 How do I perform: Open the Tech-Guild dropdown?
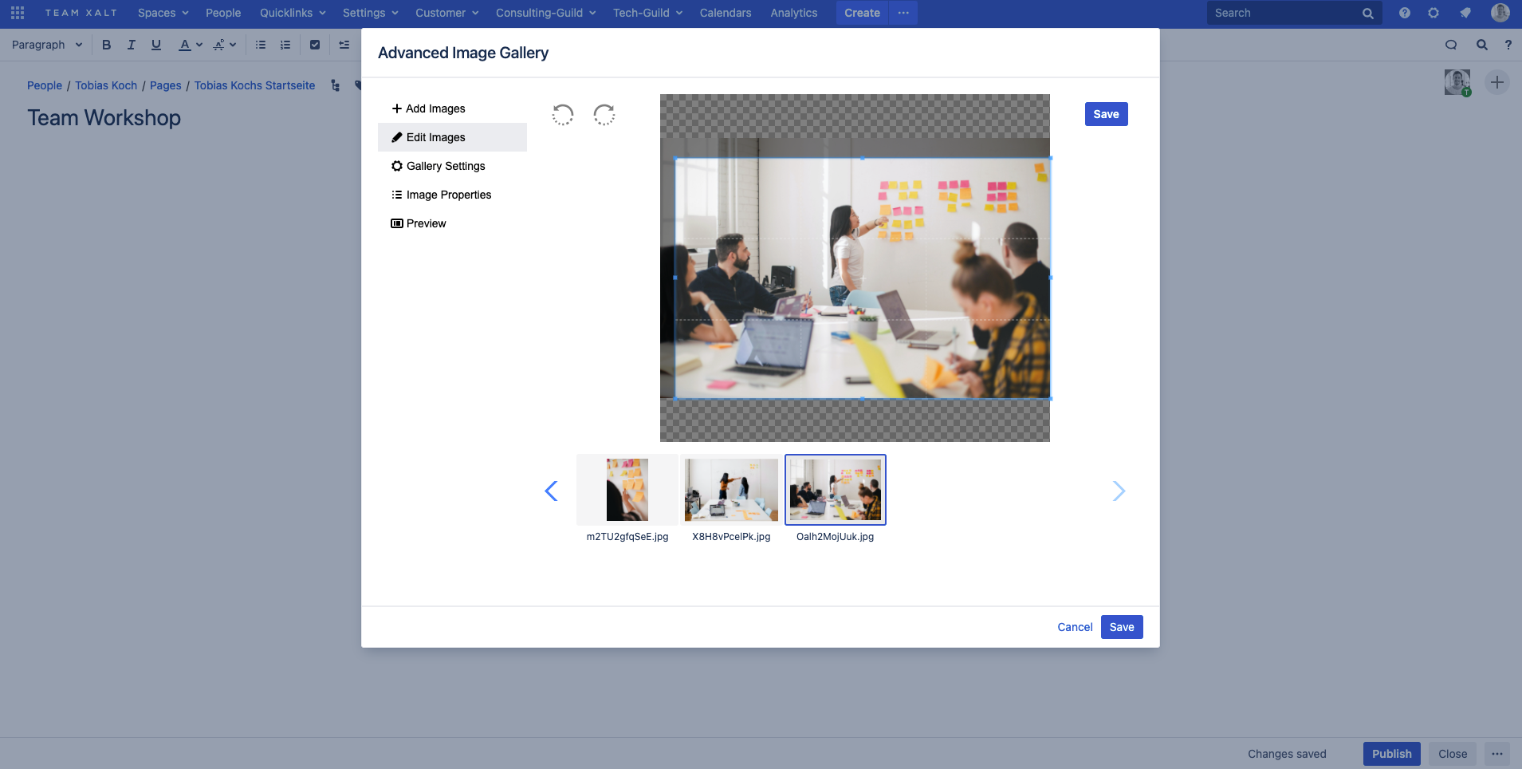coord(647,13)
